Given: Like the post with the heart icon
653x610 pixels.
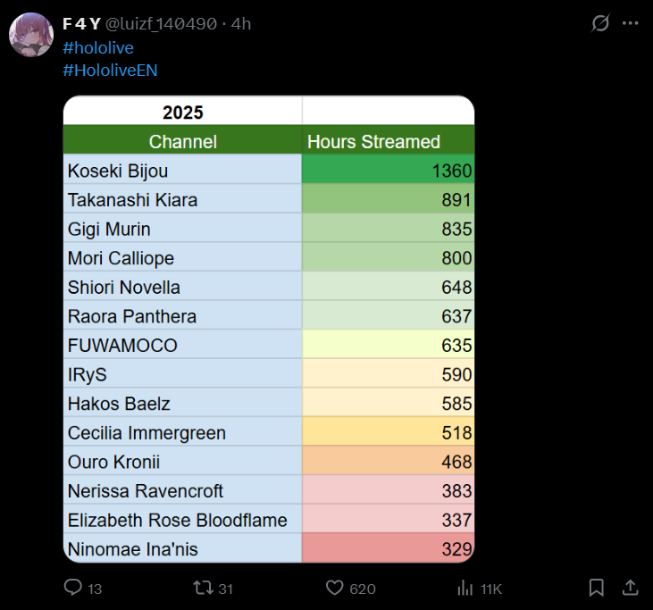Looking at the screenshot, I should pos(334,588).
